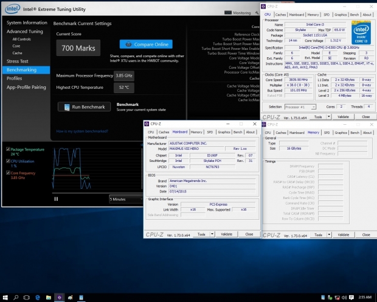
Task: Click the 3.85 GHz maximum frequency value
Action: [x=124, y=75]
